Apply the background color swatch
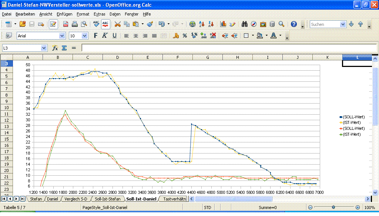 [260, 36]
